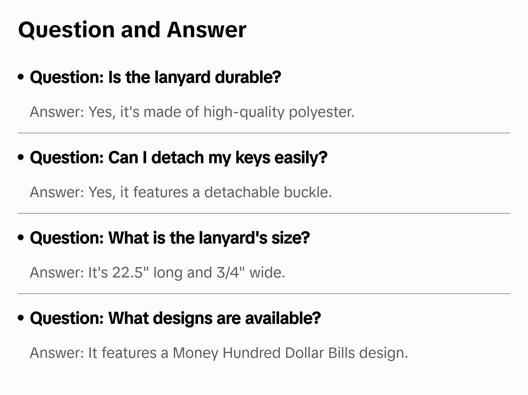Click the answer about the Money design

tap(219, 353)
